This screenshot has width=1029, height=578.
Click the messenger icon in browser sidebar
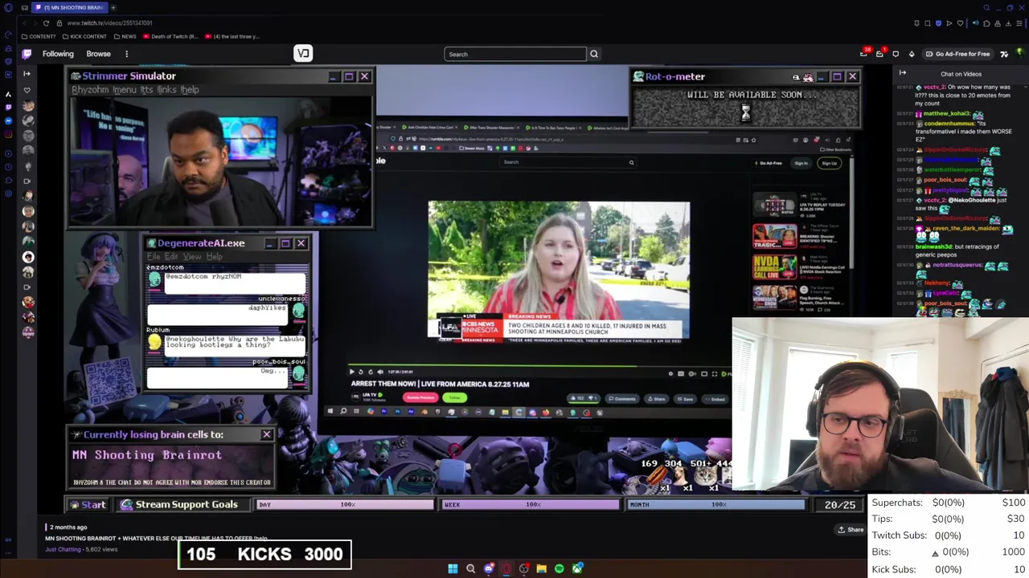tap(8, 120)
